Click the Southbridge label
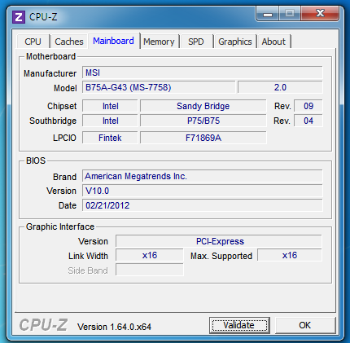Viewport: 350px width, 343px height. [53, 121]
